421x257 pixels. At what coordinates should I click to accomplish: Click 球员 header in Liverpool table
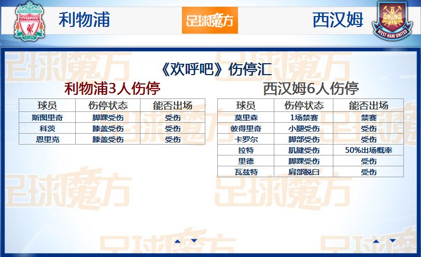[x=47, y=106]
